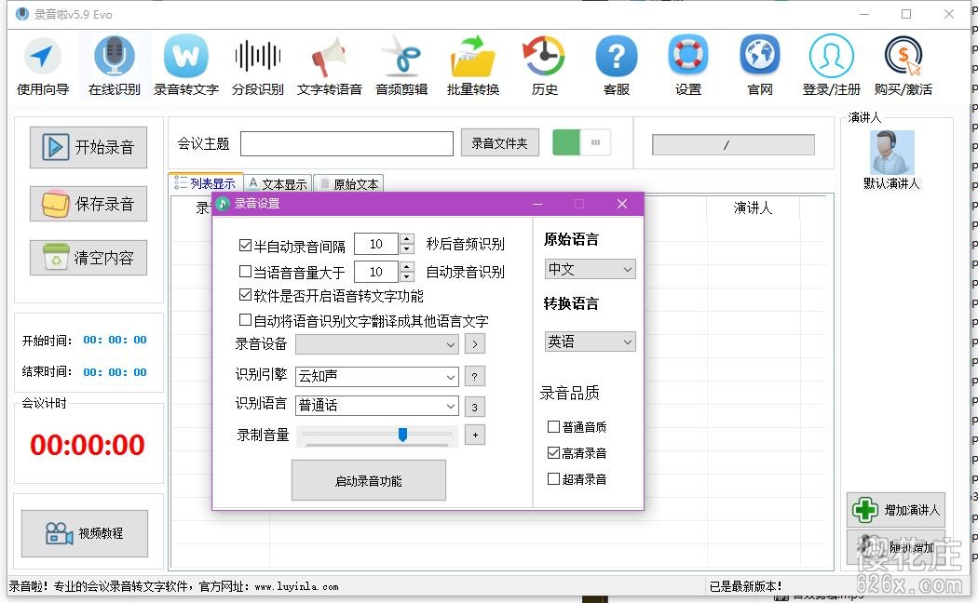Screen dimensions: 978x603
Task: Click the ? button beside 识别引擎
Action: pos(475,376)
